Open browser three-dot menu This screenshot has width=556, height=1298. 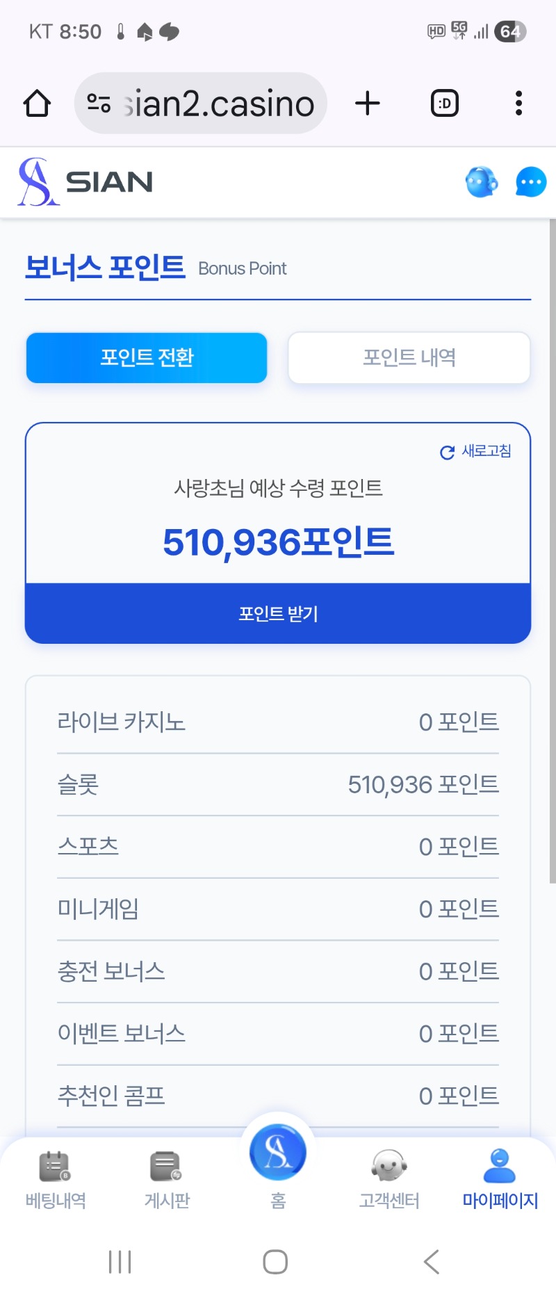pyautogui.click(x=518, y=104)
